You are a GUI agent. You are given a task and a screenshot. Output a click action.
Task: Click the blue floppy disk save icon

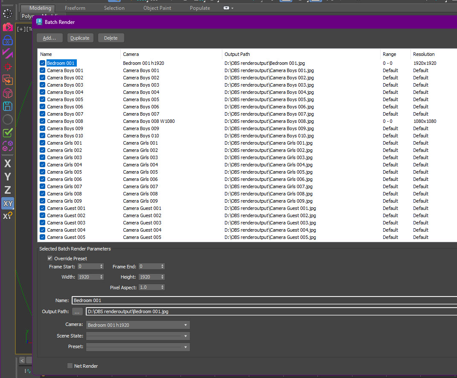click(8, 106)
